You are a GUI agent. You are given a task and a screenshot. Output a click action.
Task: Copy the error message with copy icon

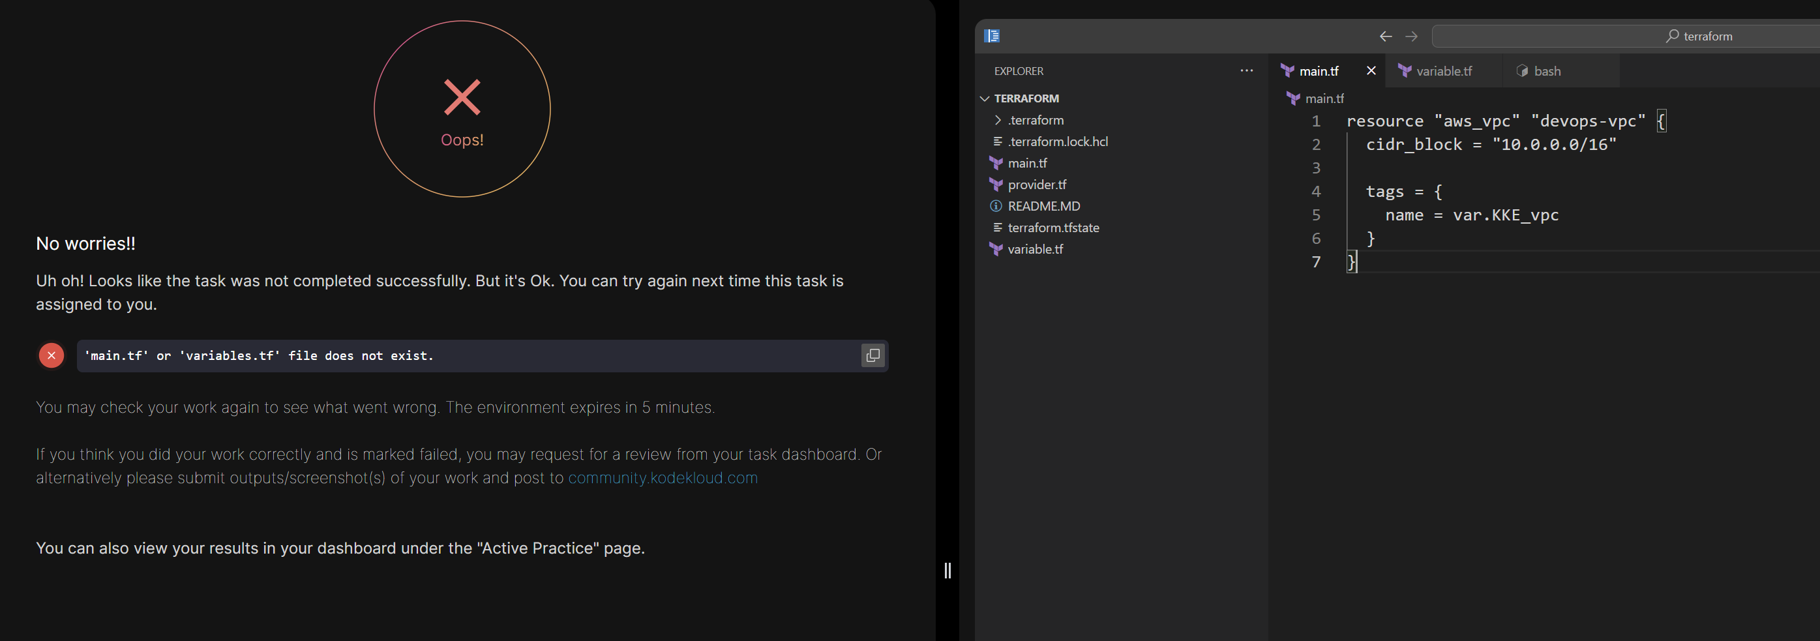(873, 355)
